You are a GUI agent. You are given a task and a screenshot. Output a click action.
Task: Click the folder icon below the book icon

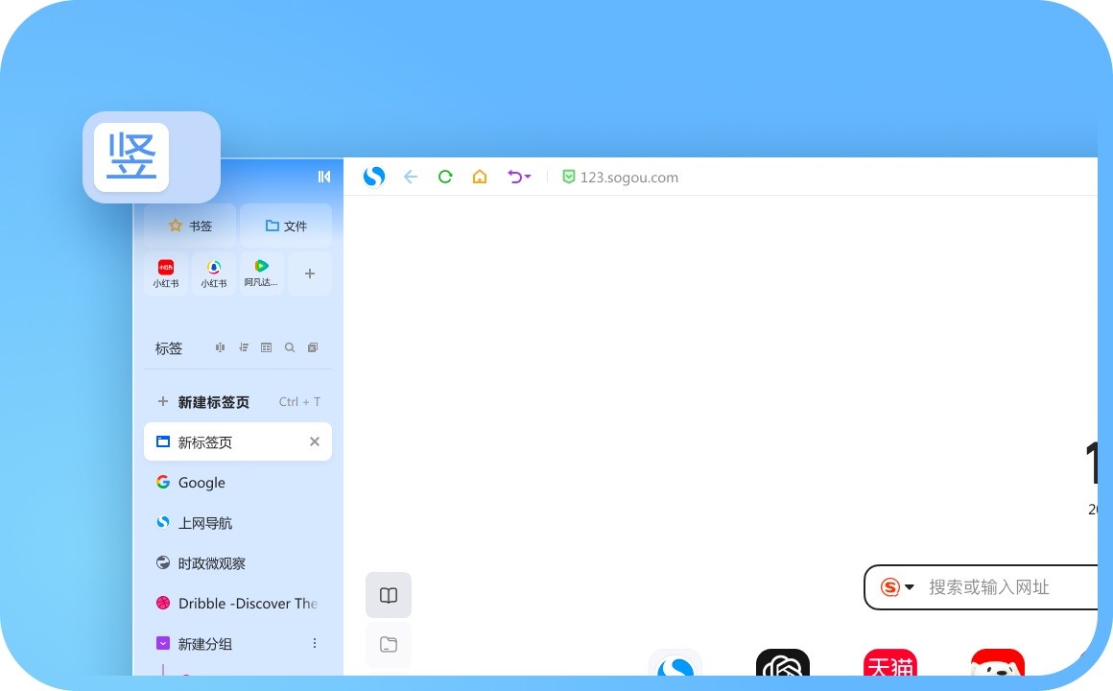389,645
